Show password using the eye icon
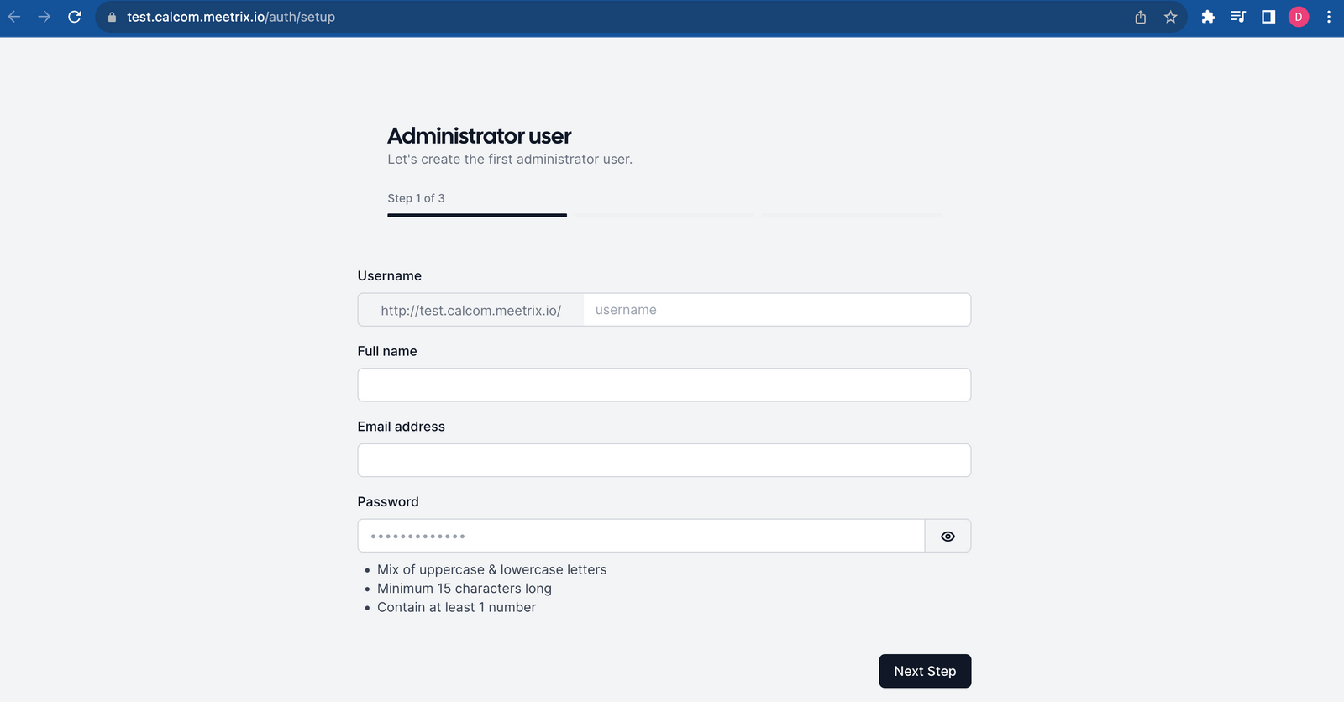 (948, 536)
